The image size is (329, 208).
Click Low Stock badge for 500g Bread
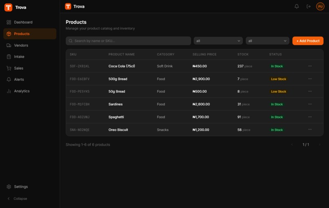coord(278,79)
